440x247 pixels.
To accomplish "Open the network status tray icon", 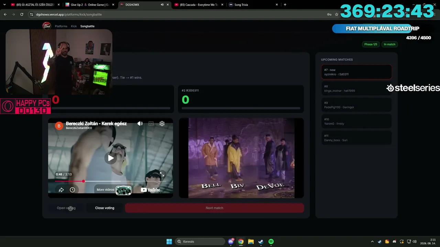I will click(409, 242).
